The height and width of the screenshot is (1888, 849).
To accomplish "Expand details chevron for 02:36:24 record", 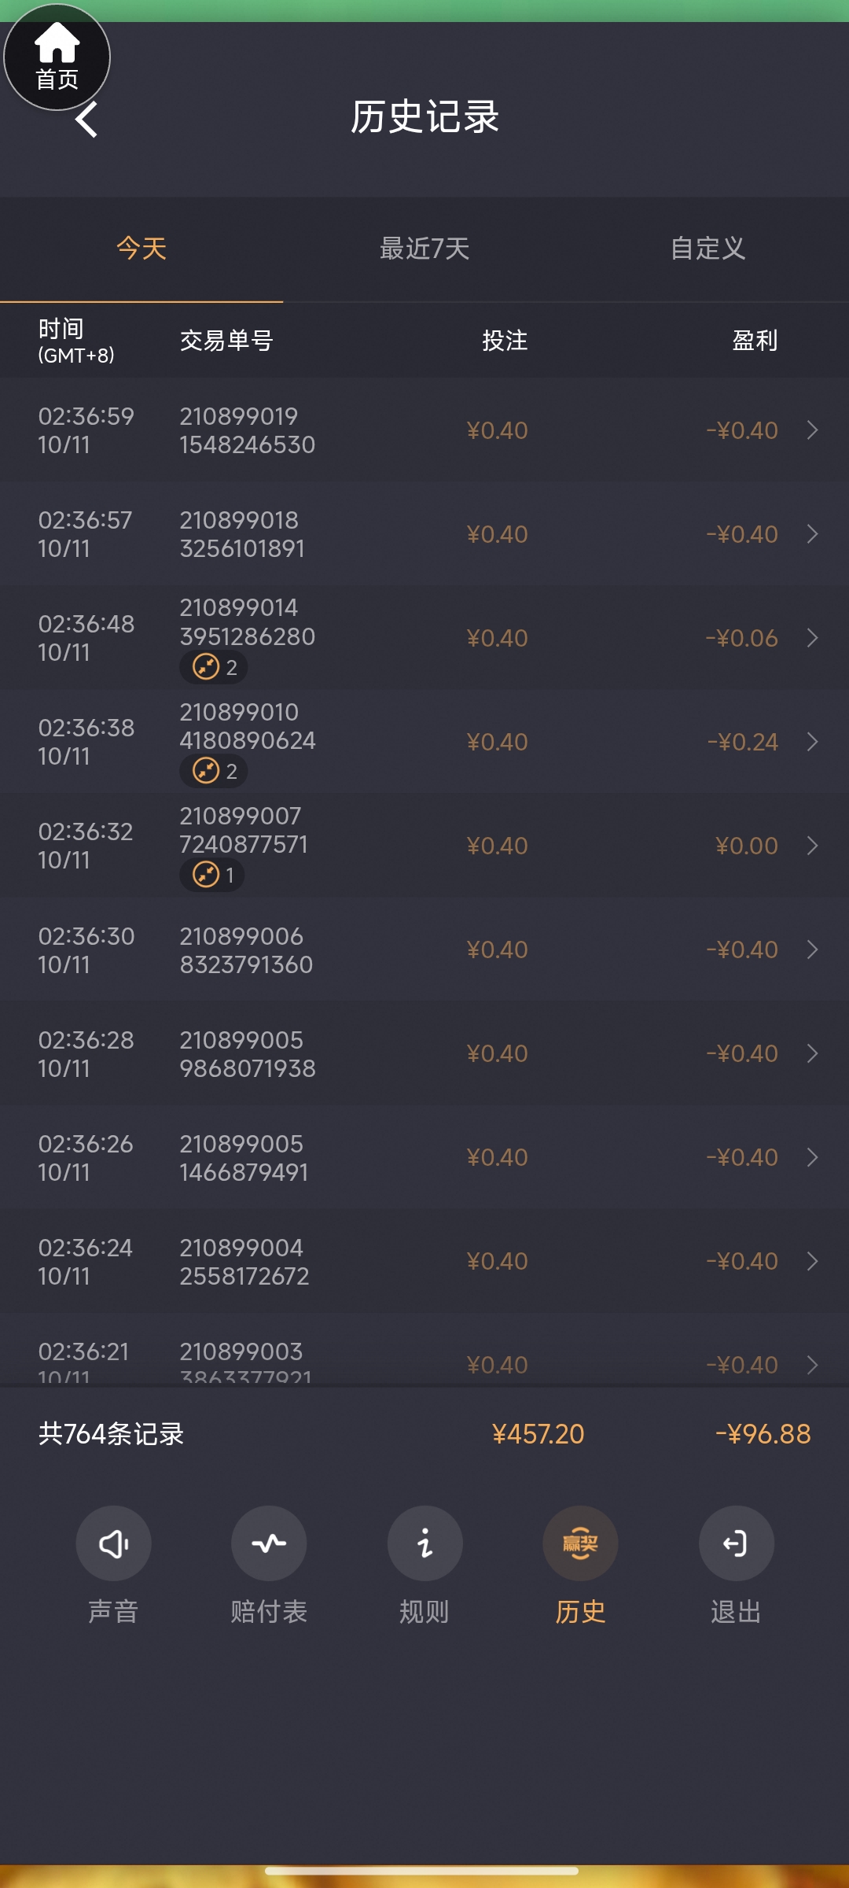I will 813,1261.
